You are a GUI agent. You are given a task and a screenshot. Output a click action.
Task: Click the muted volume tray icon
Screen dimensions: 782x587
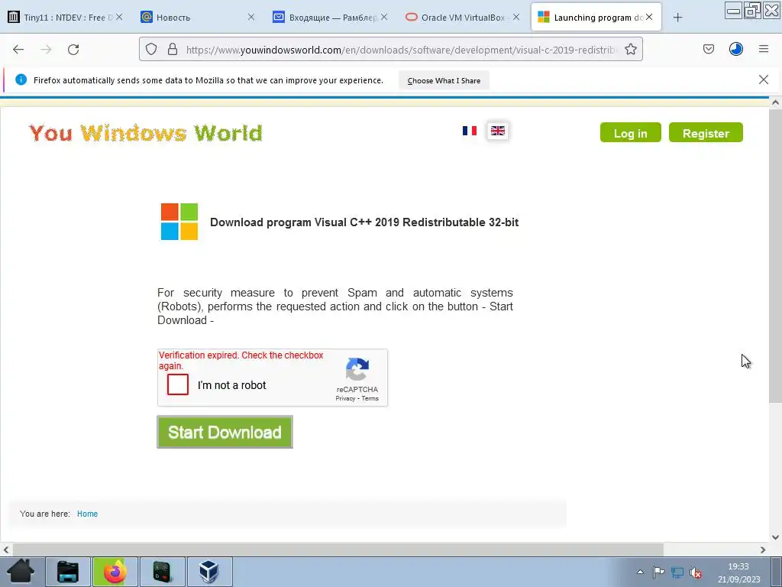point(696,572)
